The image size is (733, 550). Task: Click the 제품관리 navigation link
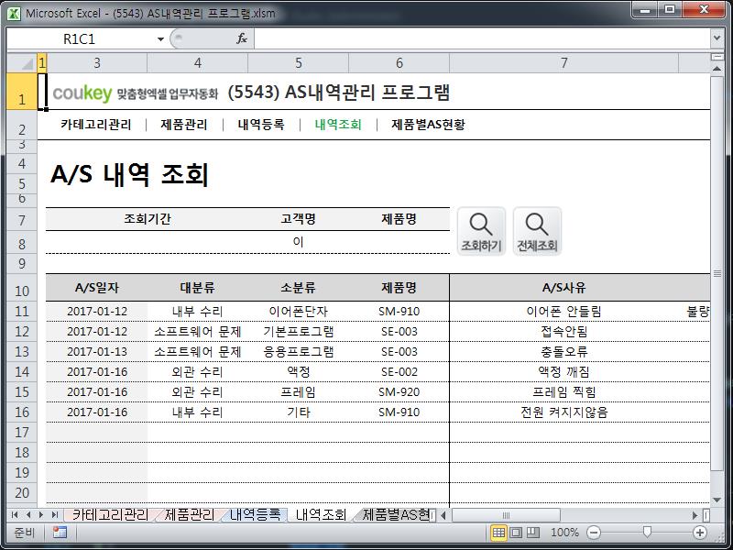184,125
